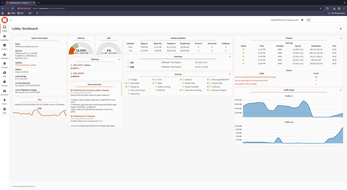Open a new browser tab
This screenshot has width=347, height=190.
[38, 3]
